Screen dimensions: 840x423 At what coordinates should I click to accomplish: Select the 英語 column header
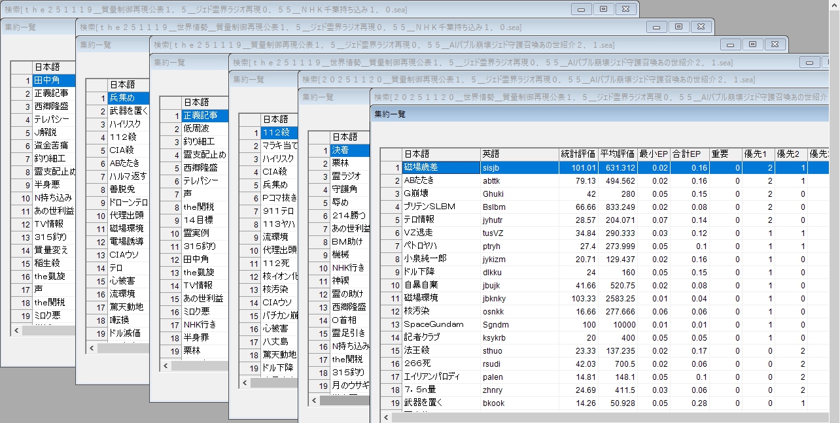point(519,154)
